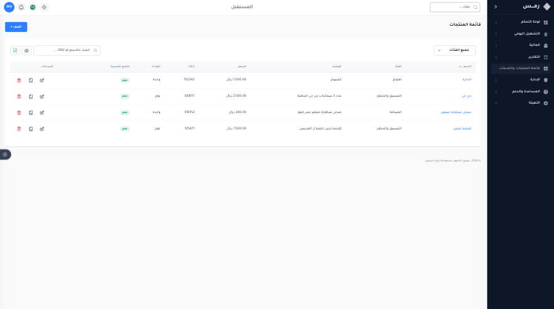Toggle light/dark theme with sun icon
This screenshot has height=309, width=554.
click(44, 7)
